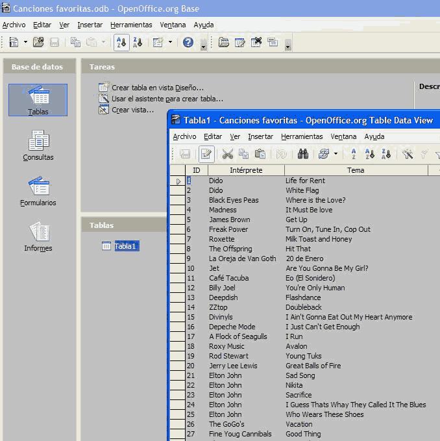Open the Ventana menu in the main Base window
Viewport: 440px width, 441px height.
click(173, 25)
